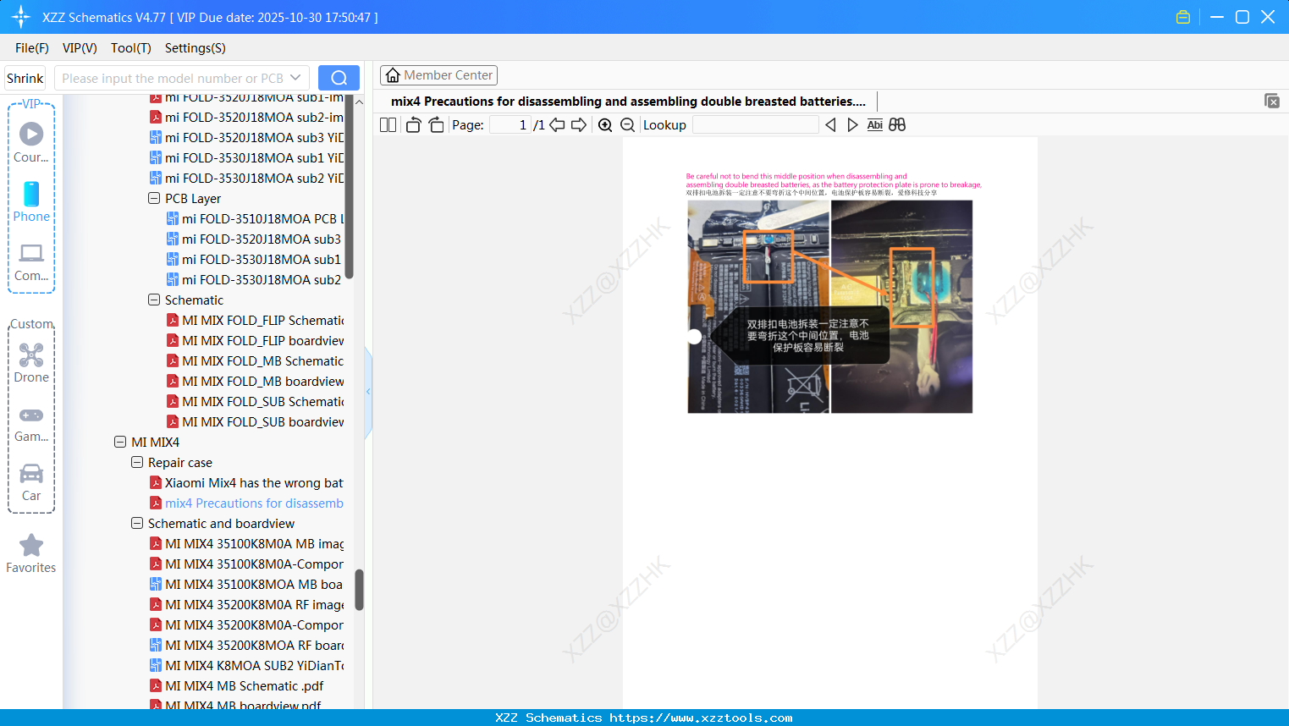Open MI MIX FOLD_FLIP boardview file
This screenshot has height=726, width=1289.
point(255,340)
